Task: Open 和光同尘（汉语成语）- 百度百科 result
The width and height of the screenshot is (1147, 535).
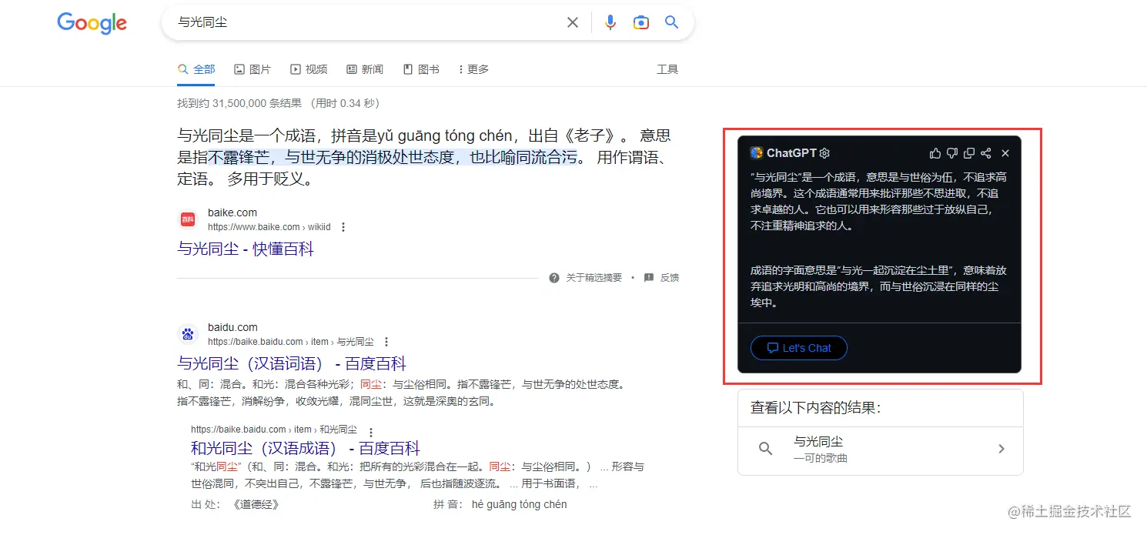Action: [306, 449]
